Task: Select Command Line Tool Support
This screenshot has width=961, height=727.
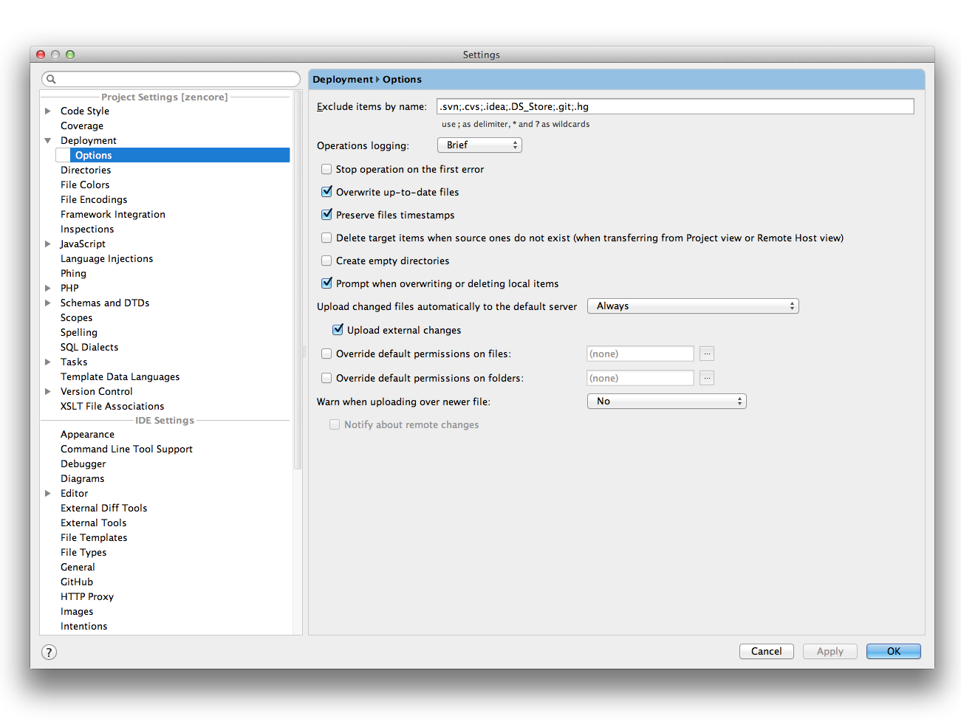Action: [x=126, y=449]
